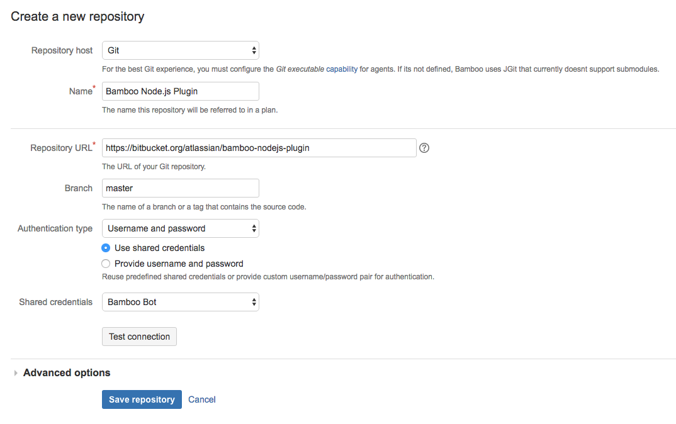Open the Git executable capability link
This screenshot has height=424, width=676.
pyautogui.click(x=342, y=69)
